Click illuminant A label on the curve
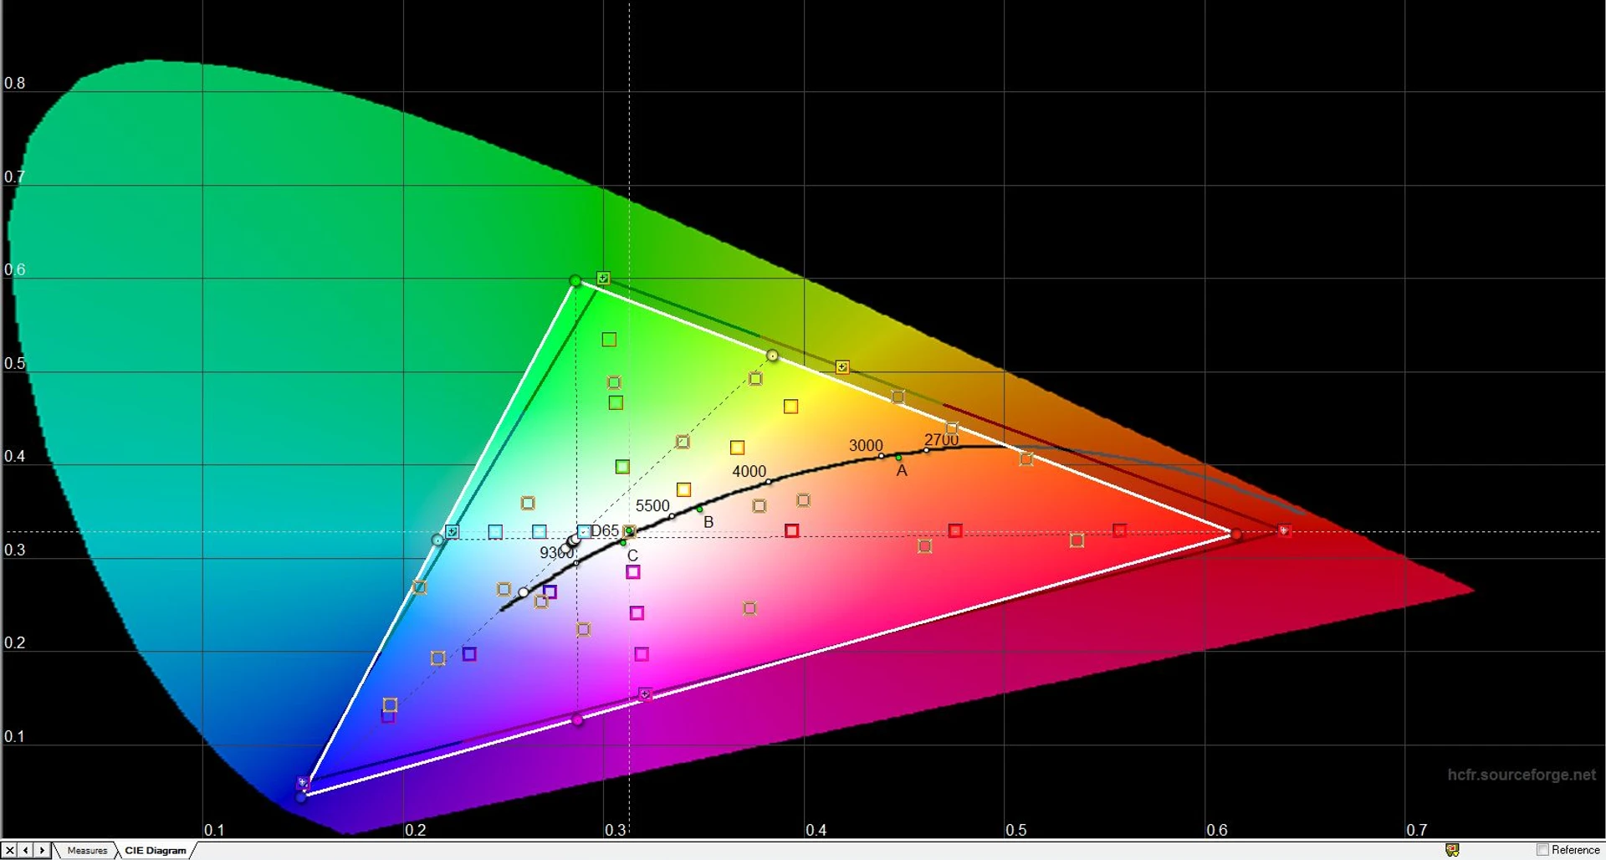The image size is (1606, 860). point(902,470)
